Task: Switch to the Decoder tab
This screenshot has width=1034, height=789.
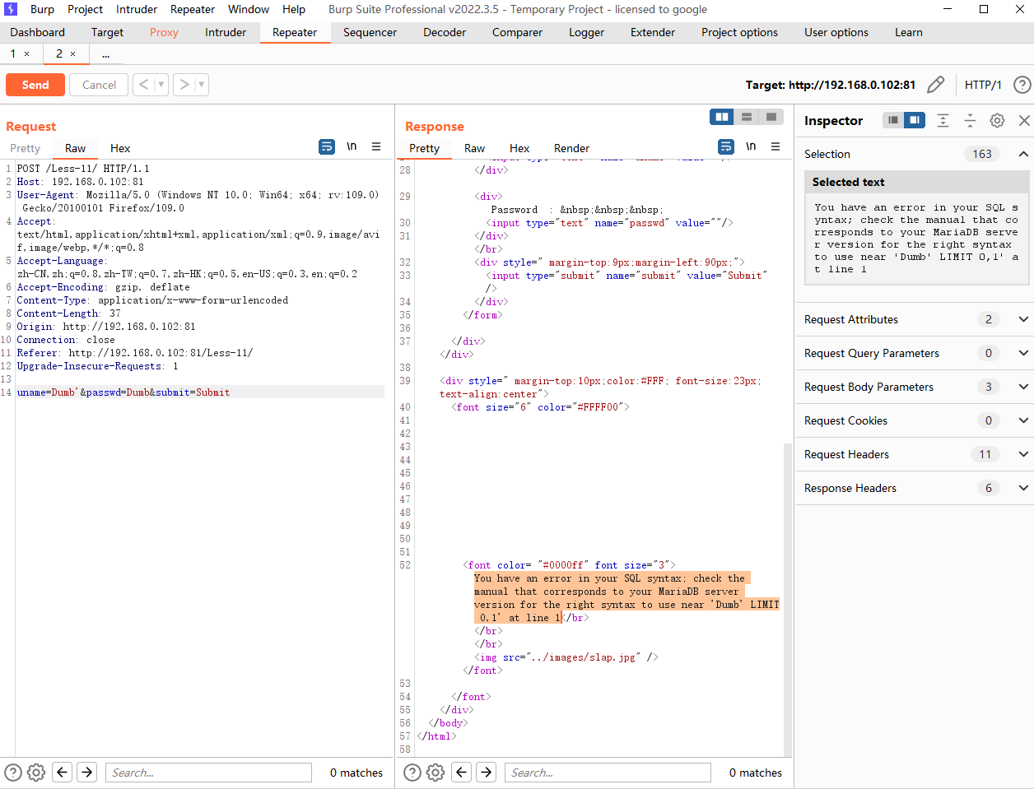Action: tap(445, 32)
